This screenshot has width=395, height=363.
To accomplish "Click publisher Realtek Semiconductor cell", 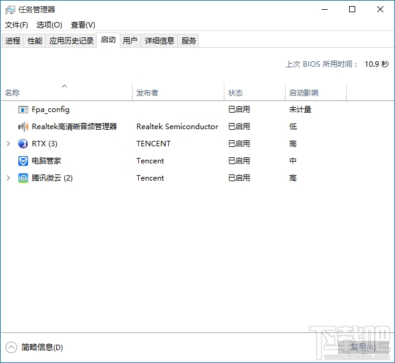I will coord(177,127).
